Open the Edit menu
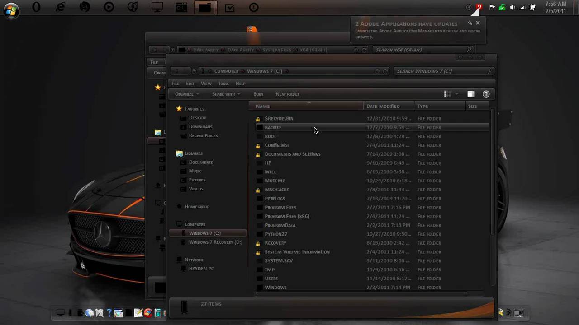579x325 pixels. coord(190,84)
